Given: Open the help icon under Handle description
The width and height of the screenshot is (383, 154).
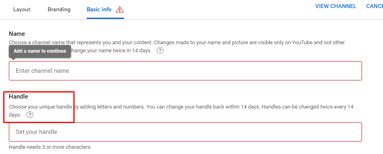Looking at the screenshot, I should 29,115.
